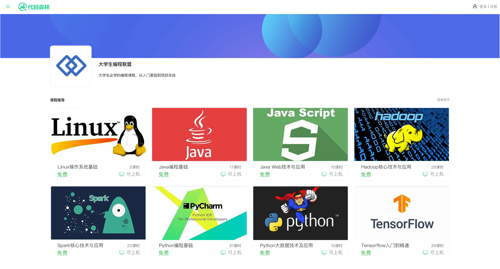Click monitor icon on Java Web技术与应用 card

tap(324, 174)
